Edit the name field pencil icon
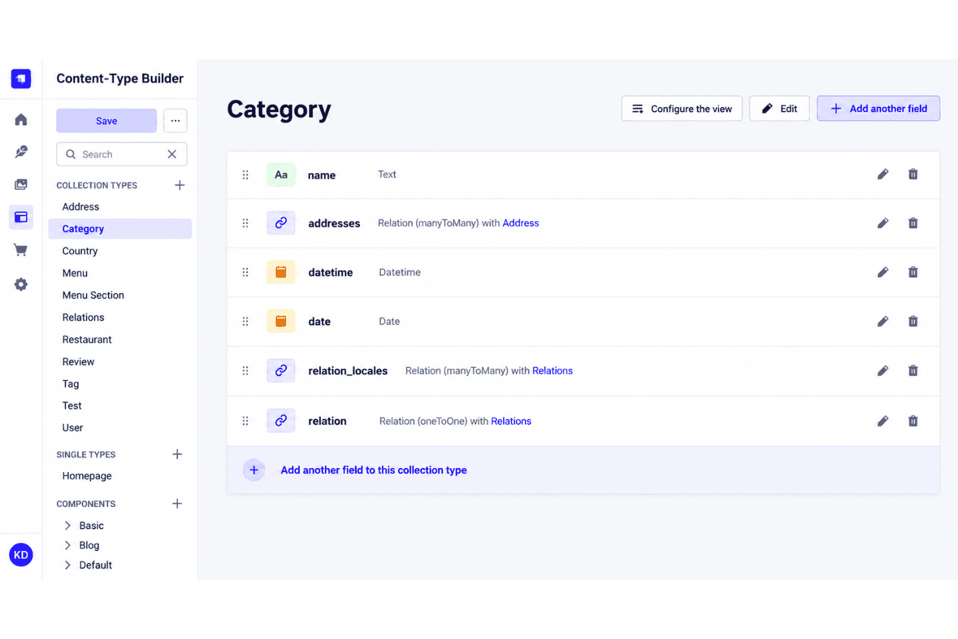Screen dimensions: 958x639 (x=883, y=174)
